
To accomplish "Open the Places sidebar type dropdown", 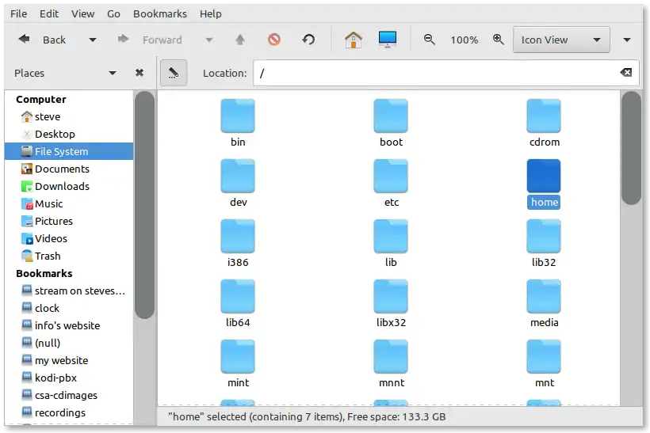I will click(113, 74).
